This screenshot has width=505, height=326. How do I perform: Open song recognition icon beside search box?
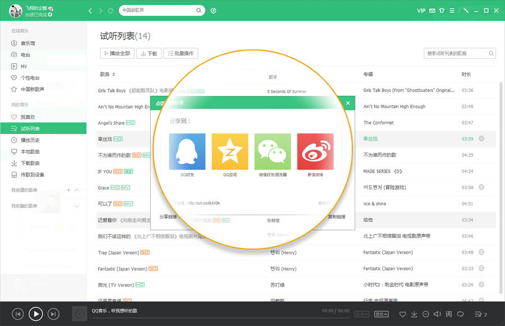[x=213, y=11]
